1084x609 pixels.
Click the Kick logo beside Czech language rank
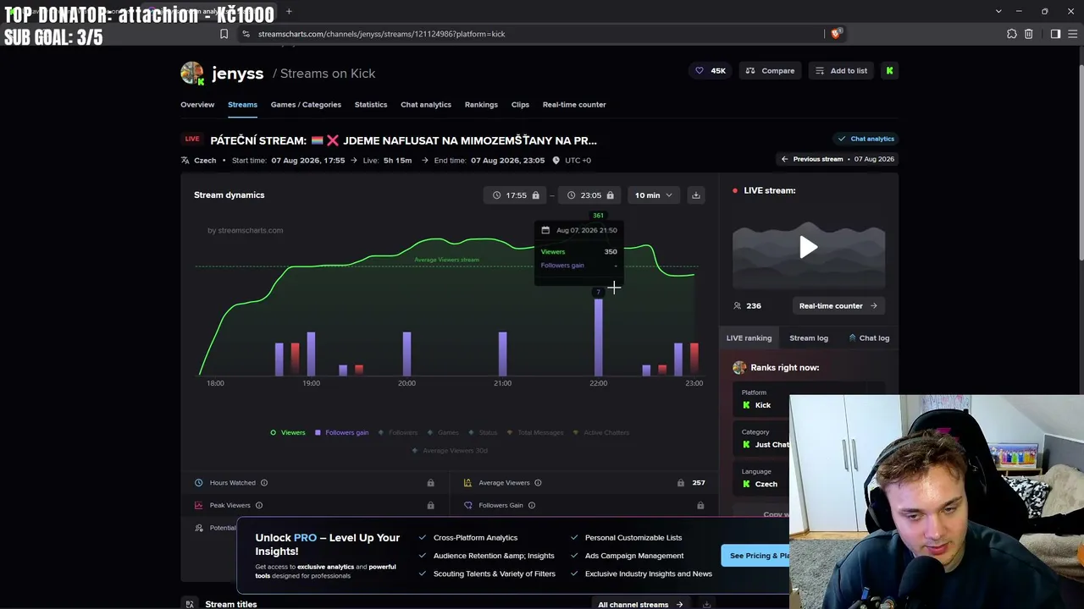(746, 484)
